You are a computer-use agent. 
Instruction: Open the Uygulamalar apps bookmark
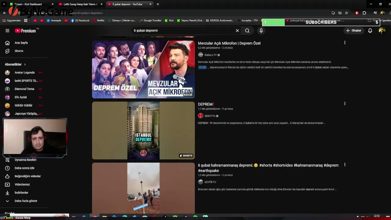click(12, 20)
